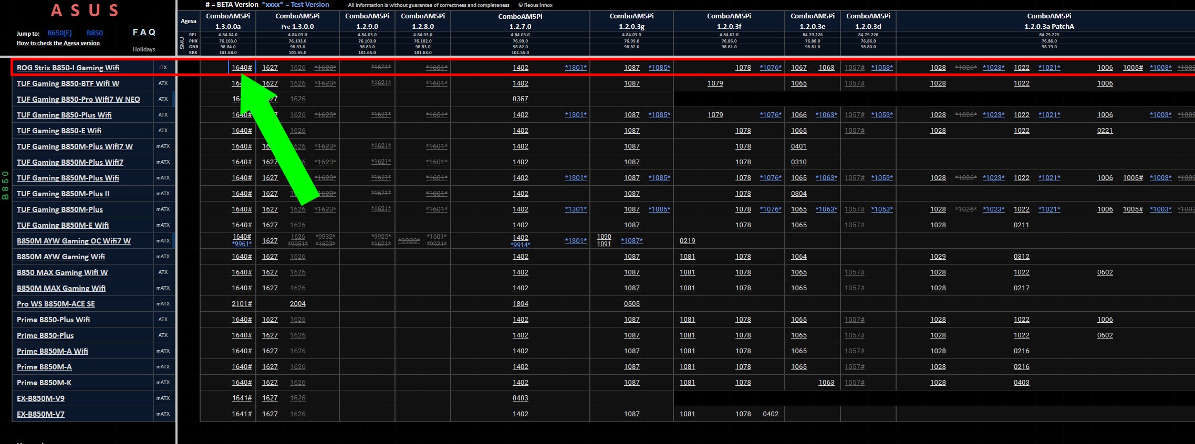Image resolution: width=1195 pixels, height=444 pixels.
Task: Open BIOS 1804 in Pro WS row
Action: [520, 304]
